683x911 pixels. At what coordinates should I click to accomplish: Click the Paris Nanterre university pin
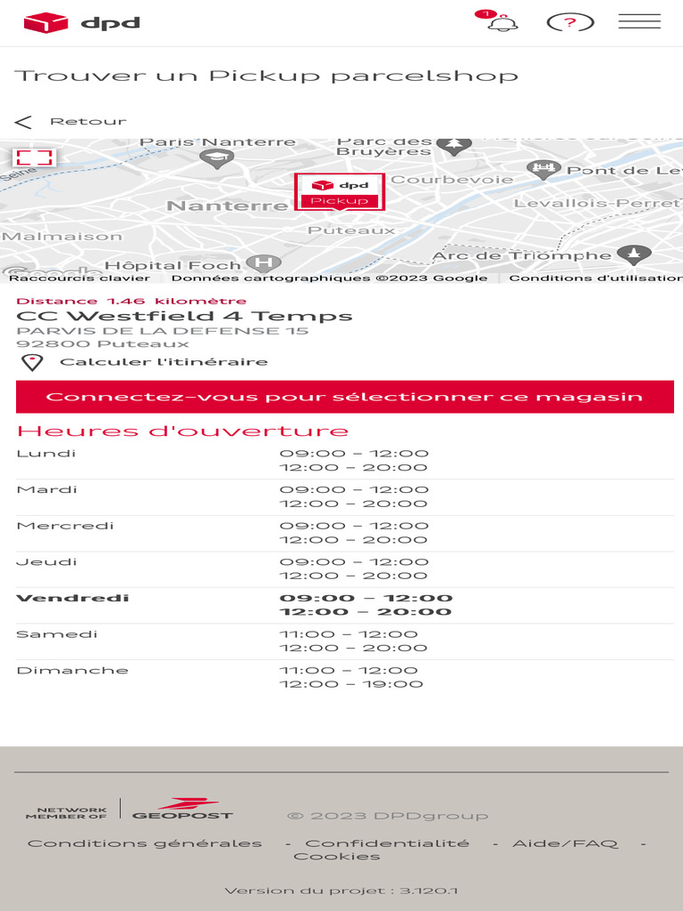click(x=217, y=157)
